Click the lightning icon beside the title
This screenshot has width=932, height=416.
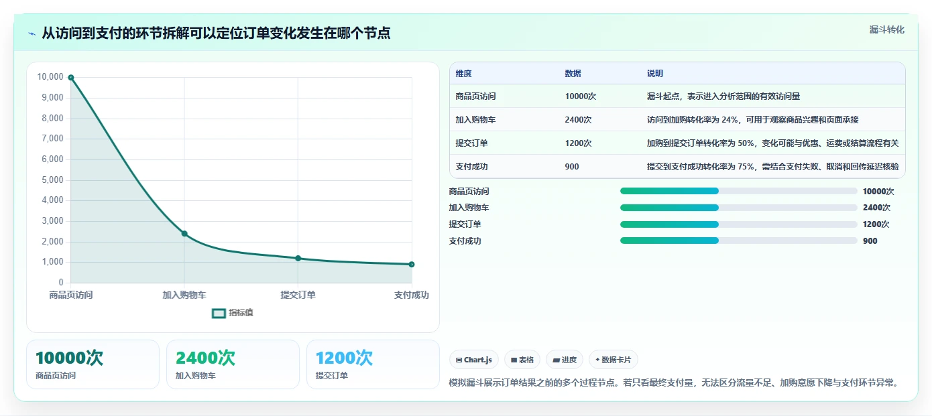(32, 33)
